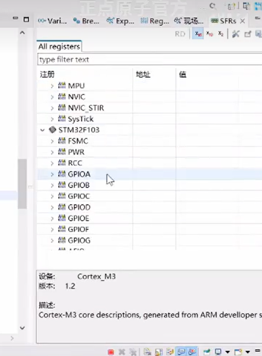This screenshot has width=262, height=356.
Task: Click the export/pop-out icon in SFR toolbar
Action: pyautogui.click(x=248, y=34)
